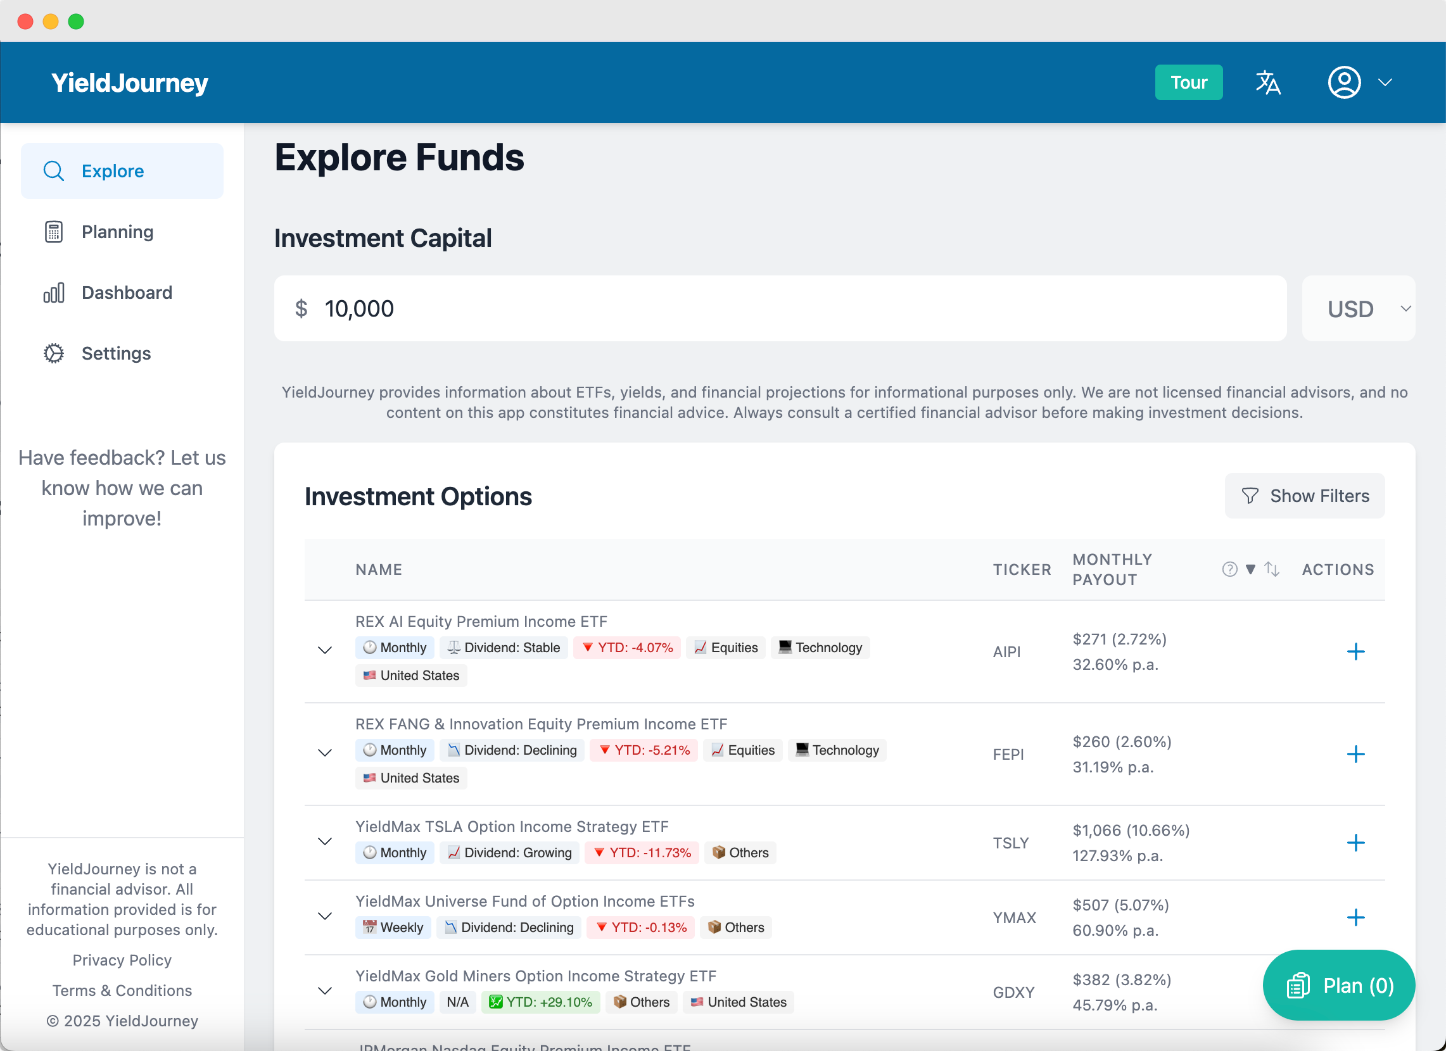Image resolution: width=1446 pixels, height=1051 pixels.
Task: Click the Monthly Payout help question icon
Action: coord(1229,569)
